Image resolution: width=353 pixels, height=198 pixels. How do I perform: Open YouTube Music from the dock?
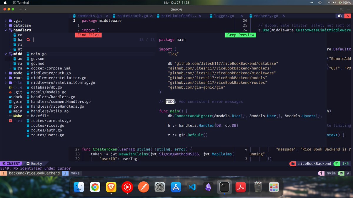pyautogui.click(x=127, y=187)
